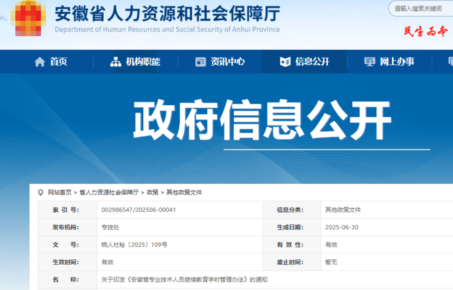
Task: Click the monitor icon beside 网上办事
Action: 369,62
